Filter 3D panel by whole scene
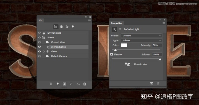Image resolution: width=199 pixels, height=105 pixels. pos(56,27)
